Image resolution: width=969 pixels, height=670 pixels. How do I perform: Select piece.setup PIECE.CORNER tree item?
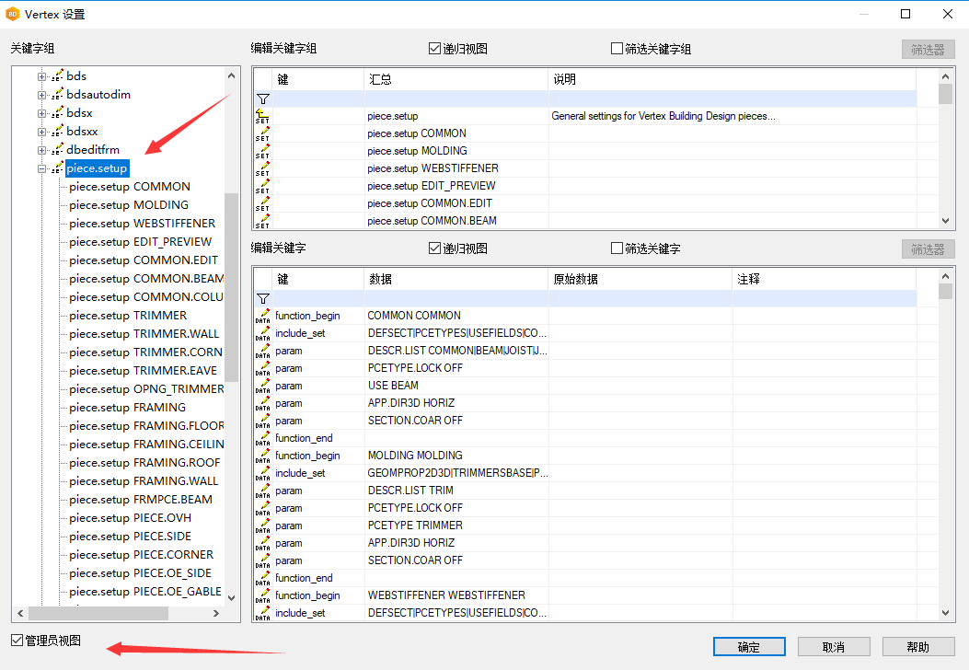pos(142,554)
